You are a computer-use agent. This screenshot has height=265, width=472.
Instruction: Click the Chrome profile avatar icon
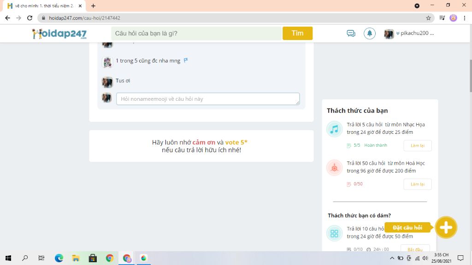[x=453, y=18]
